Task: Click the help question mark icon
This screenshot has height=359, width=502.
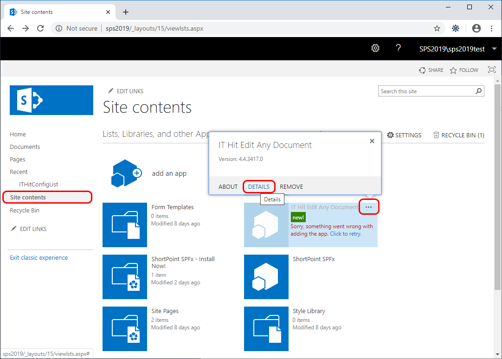Action: 398,48
